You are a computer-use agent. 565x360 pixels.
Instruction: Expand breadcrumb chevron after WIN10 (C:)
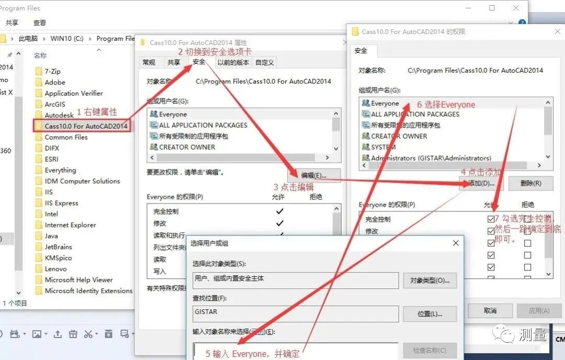(x=90, y=39)
